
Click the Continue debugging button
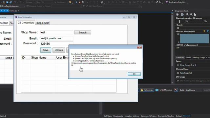[59, 2]
